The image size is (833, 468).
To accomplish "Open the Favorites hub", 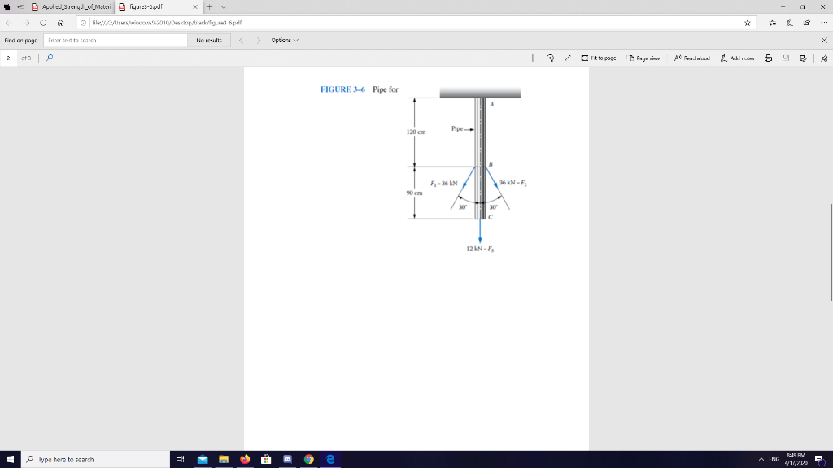I will (773, 23).
